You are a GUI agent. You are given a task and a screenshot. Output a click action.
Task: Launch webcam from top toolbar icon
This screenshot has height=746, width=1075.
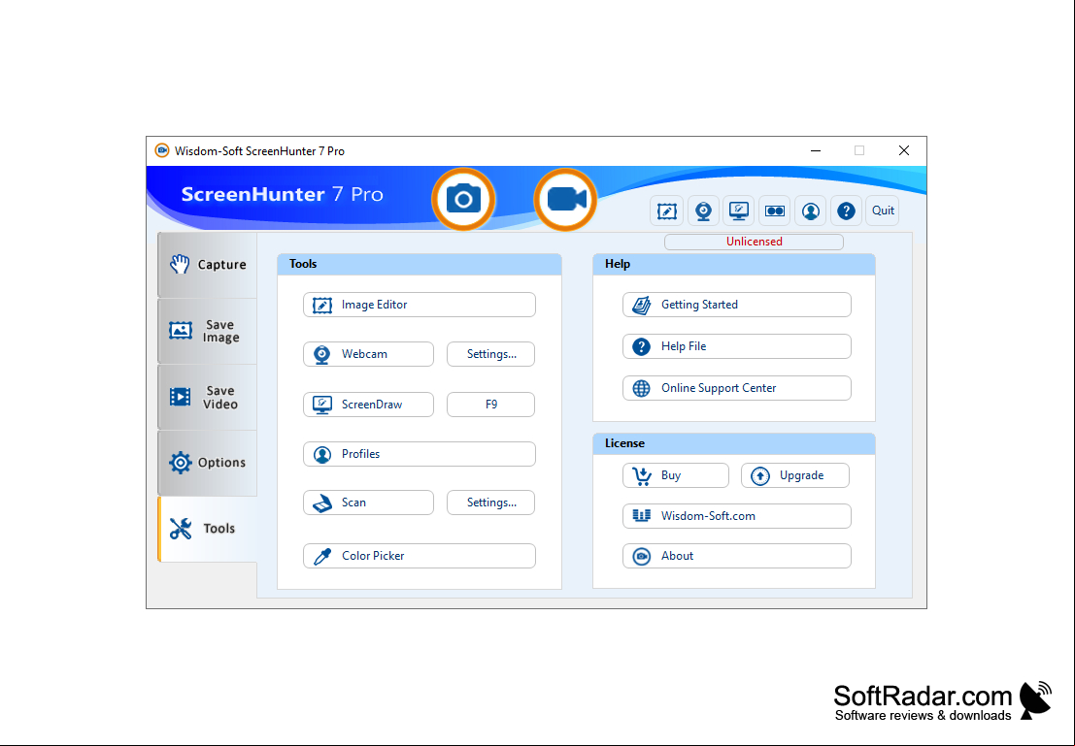click(x=703, y=211)
